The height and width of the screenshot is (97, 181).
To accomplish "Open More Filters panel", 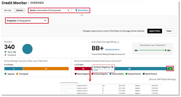I will 82,10.
